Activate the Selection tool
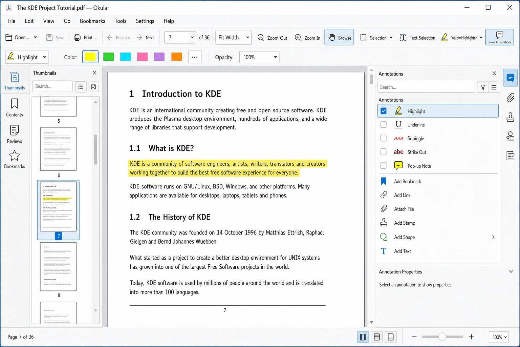520x347 pixels. click(373, 38)
